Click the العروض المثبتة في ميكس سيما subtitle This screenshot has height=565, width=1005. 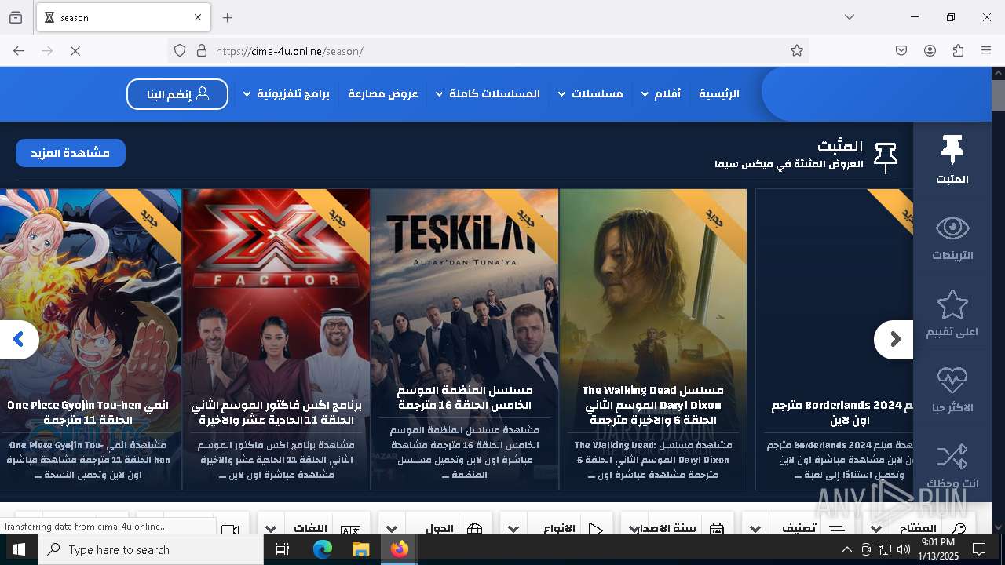click(x=789, y=164)
